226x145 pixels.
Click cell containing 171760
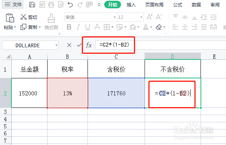pyautogui.click(x=116, y=93)
